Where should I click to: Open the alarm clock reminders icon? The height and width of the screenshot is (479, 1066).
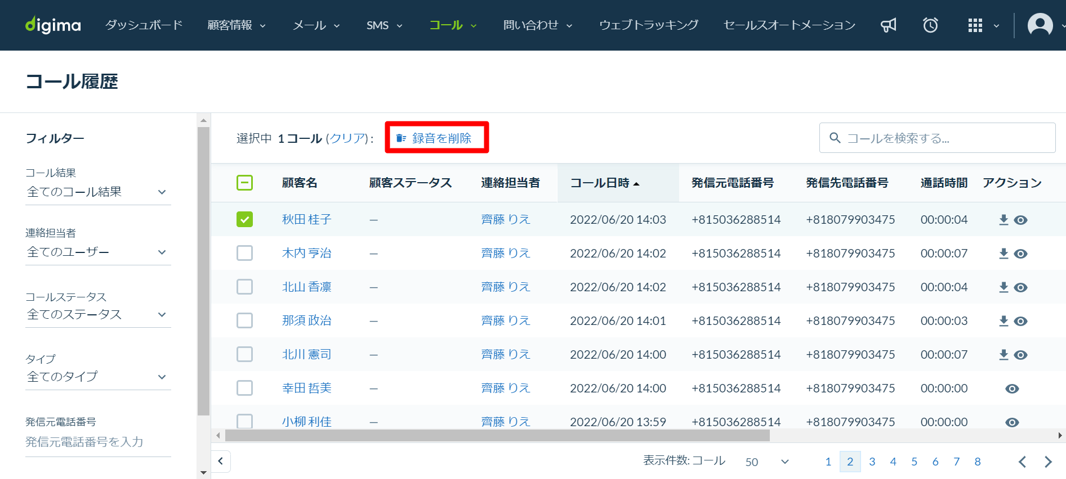coord(930,25)
